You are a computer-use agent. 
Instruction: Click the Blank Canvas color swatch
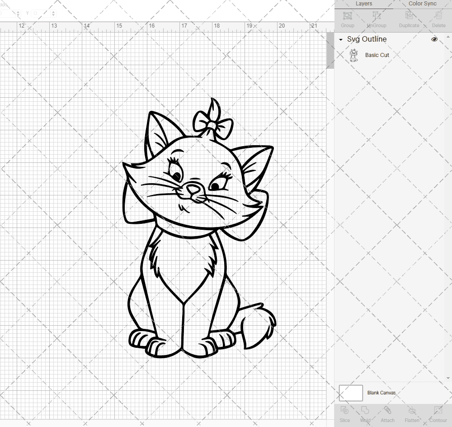(351, 393)
